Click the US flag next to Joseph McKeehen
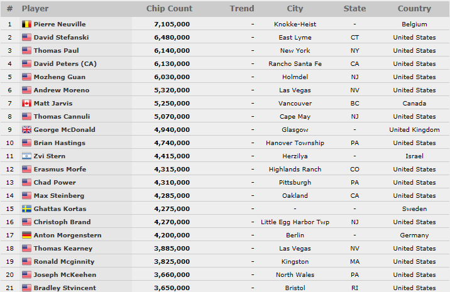450x292 pixels. (x=26, y=275)
